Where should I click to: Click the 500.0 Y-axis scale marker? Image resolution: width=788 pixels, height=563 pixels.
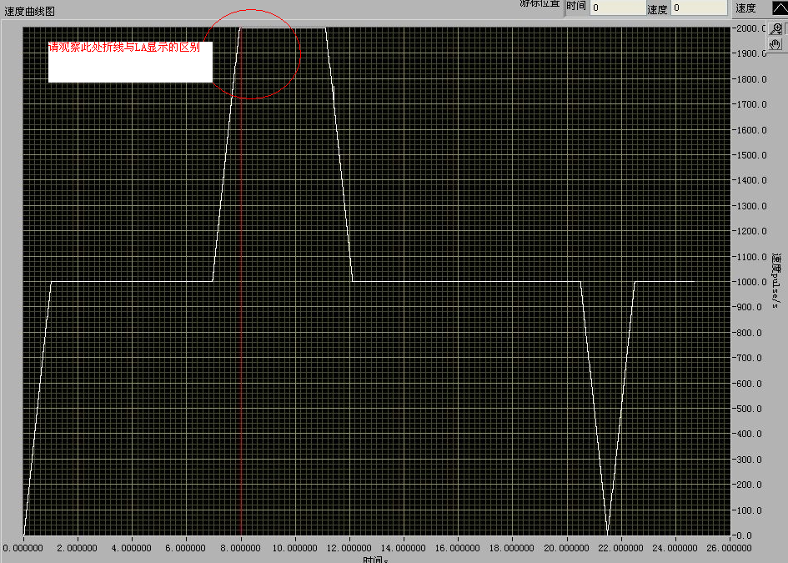750,409
